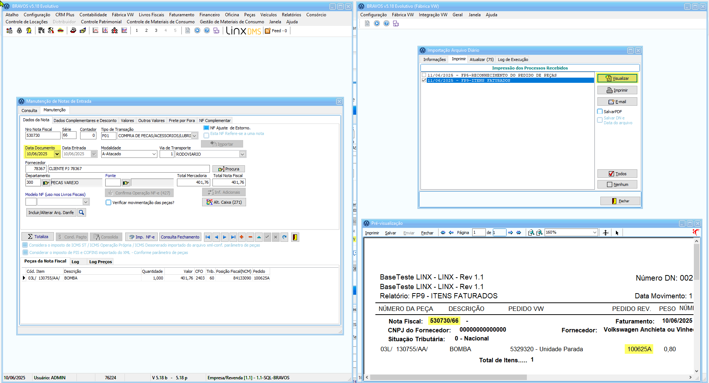Image resolution: width=709 pixels, height=383 pixels.
Task: Click the Totaliza button
Action: [38, 237]
